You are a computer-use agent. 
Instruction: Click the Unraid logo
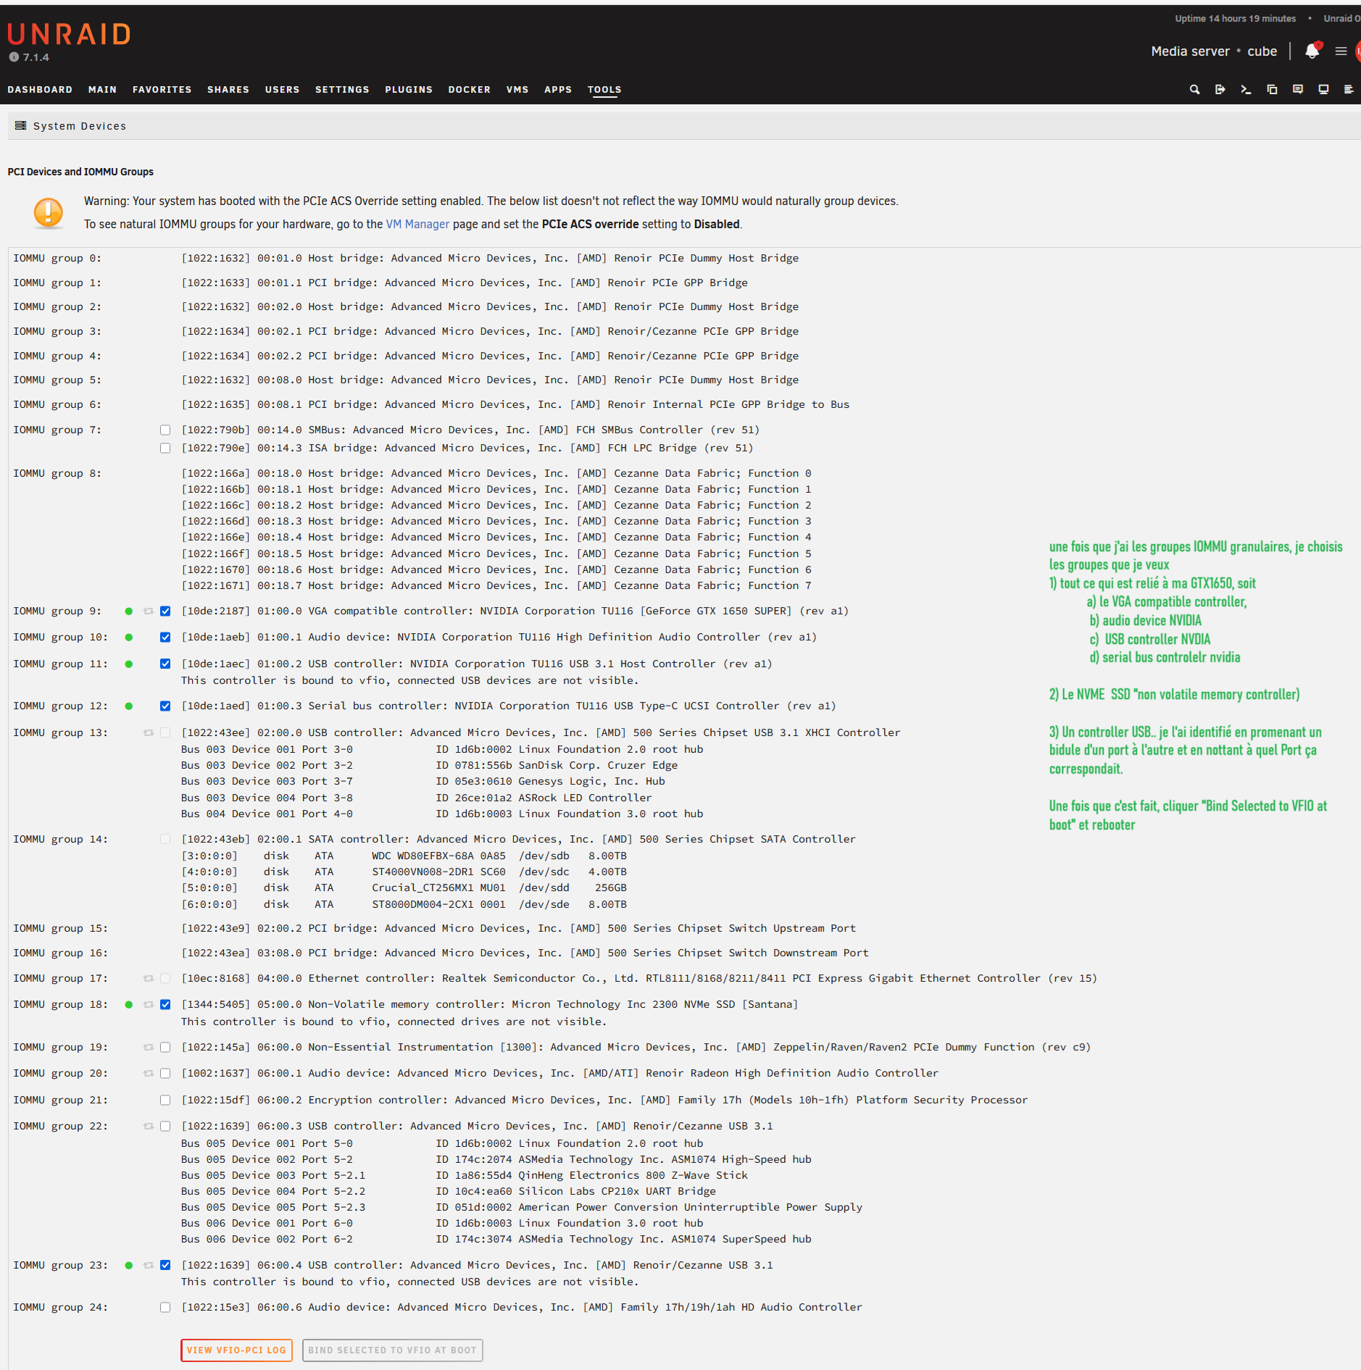69,34
